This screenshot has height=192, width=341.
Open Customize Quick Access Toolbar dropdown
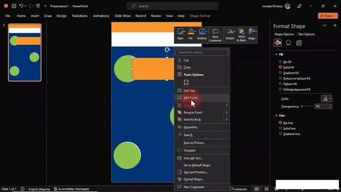click(45, 6)
